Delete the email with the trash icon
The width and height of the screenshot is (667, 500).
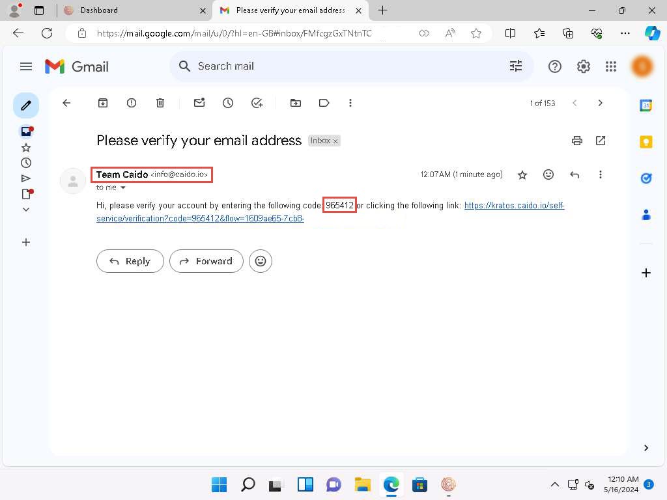(160, 103)
